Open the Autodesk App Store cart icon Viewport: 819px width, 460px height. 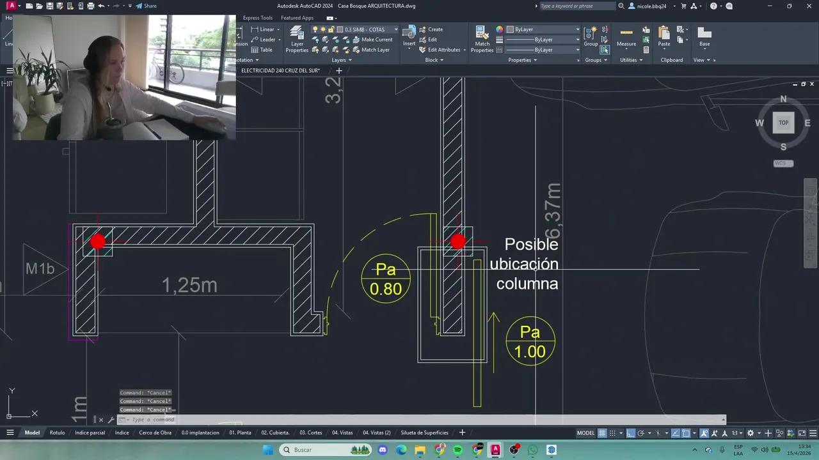683,6
